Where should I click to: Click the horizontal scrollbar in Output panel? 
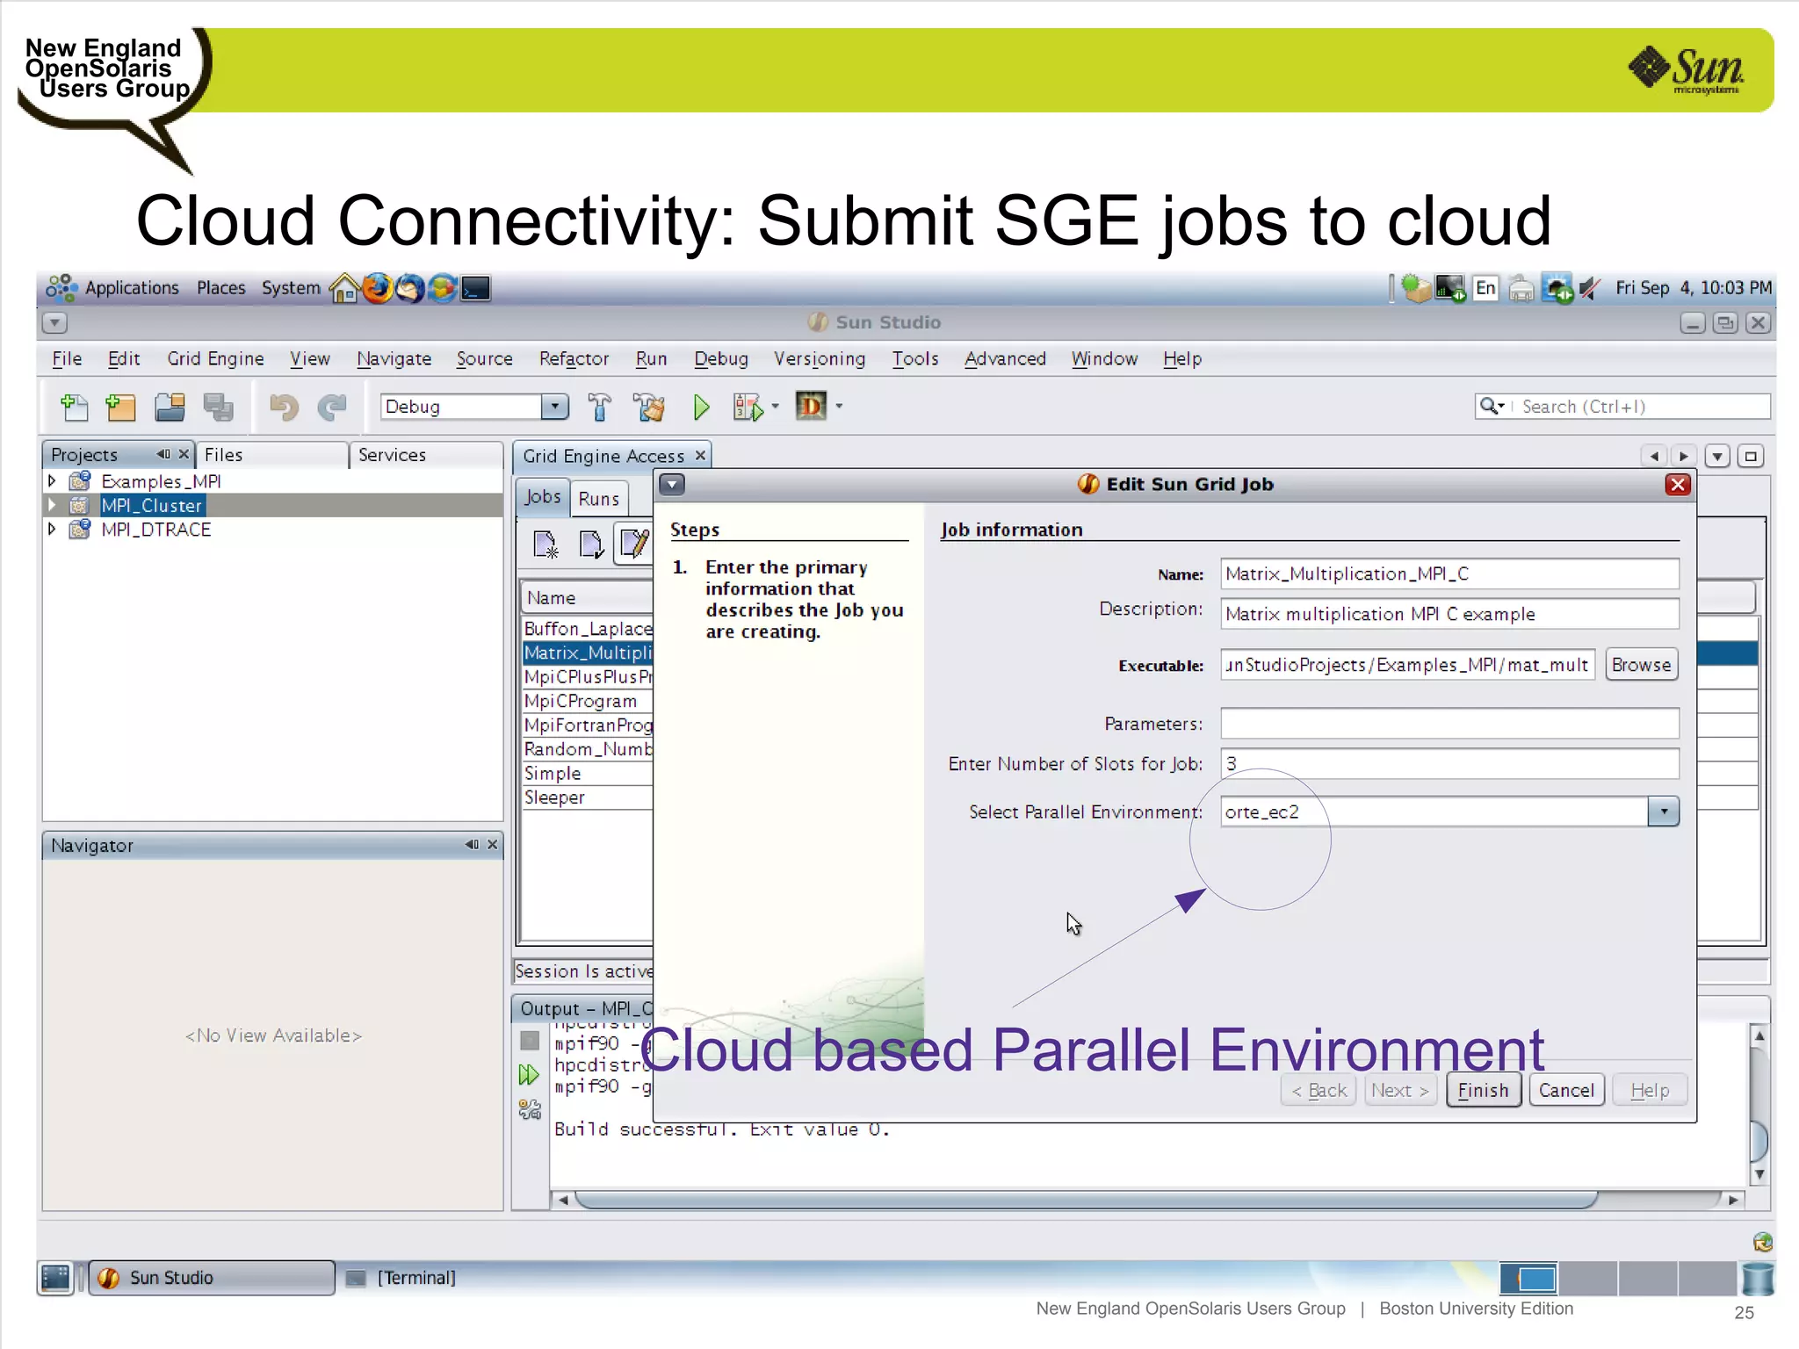(x=1085, y=1200)
